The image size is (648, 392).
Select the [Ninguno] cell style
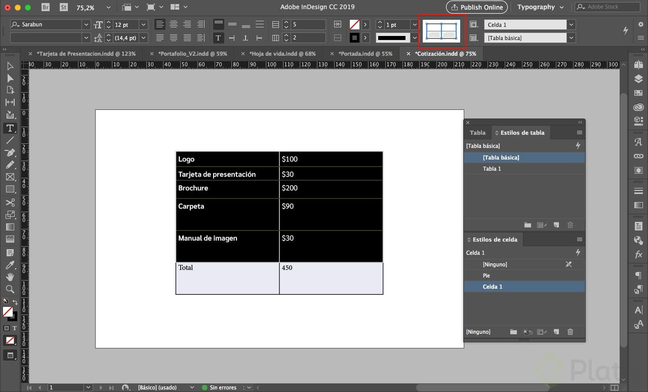pos(524,264)
